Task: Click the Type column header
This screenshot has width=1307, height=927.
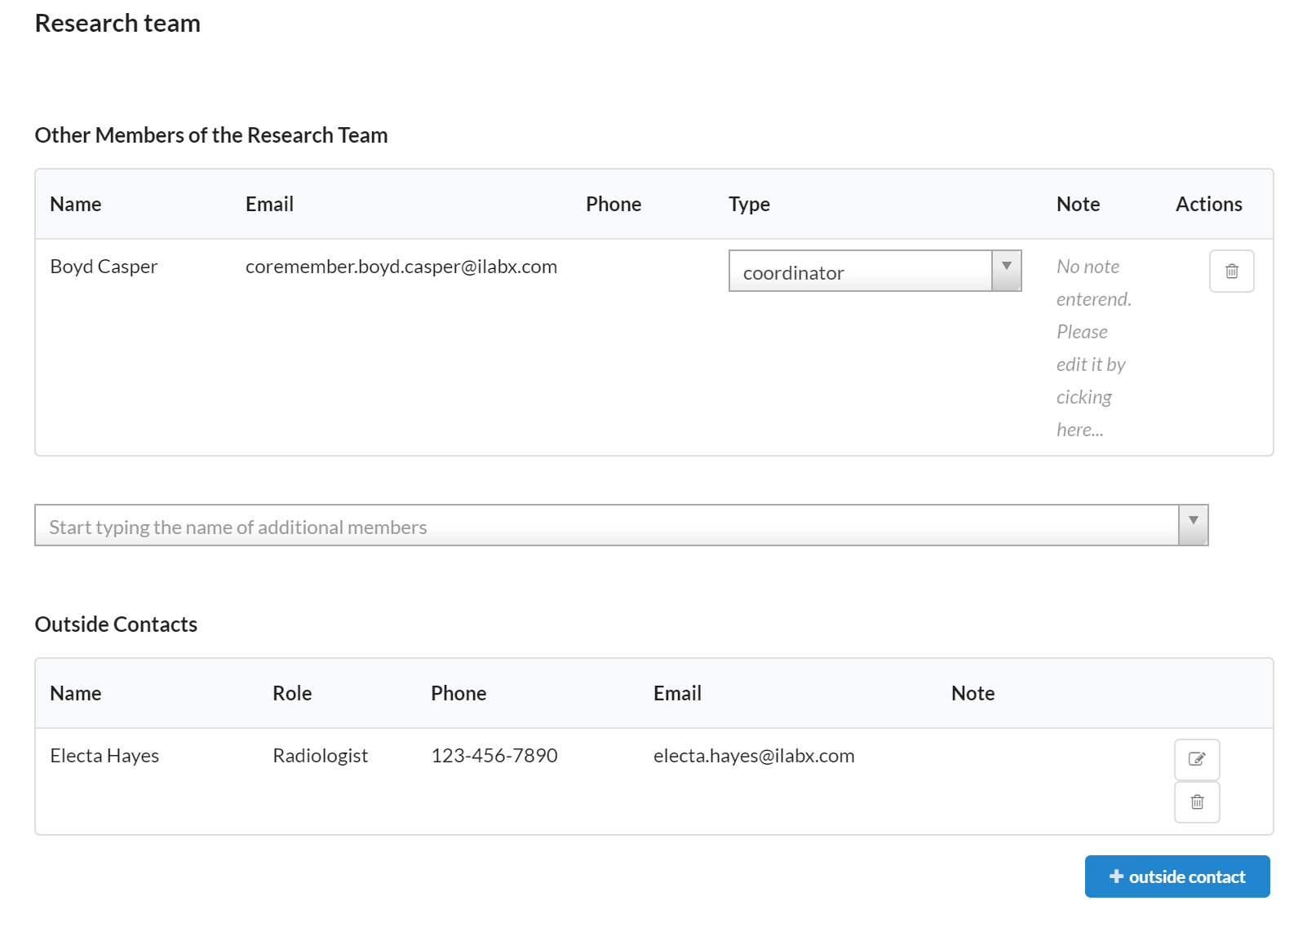Action: pyautogui.click(x=749, y=205)
